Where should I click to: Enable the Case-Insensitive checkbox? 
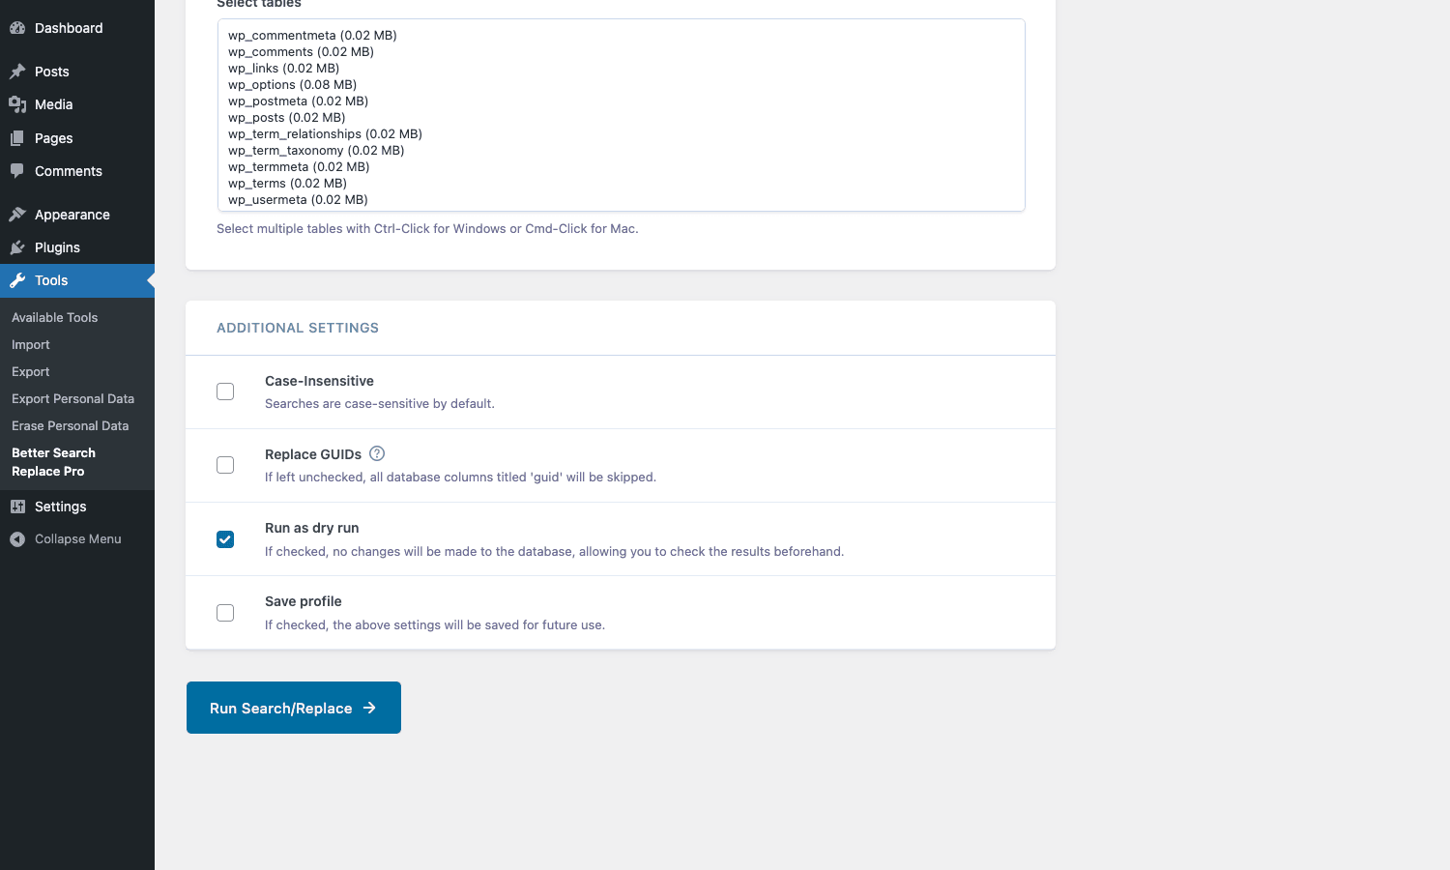(x=225, y=391)
